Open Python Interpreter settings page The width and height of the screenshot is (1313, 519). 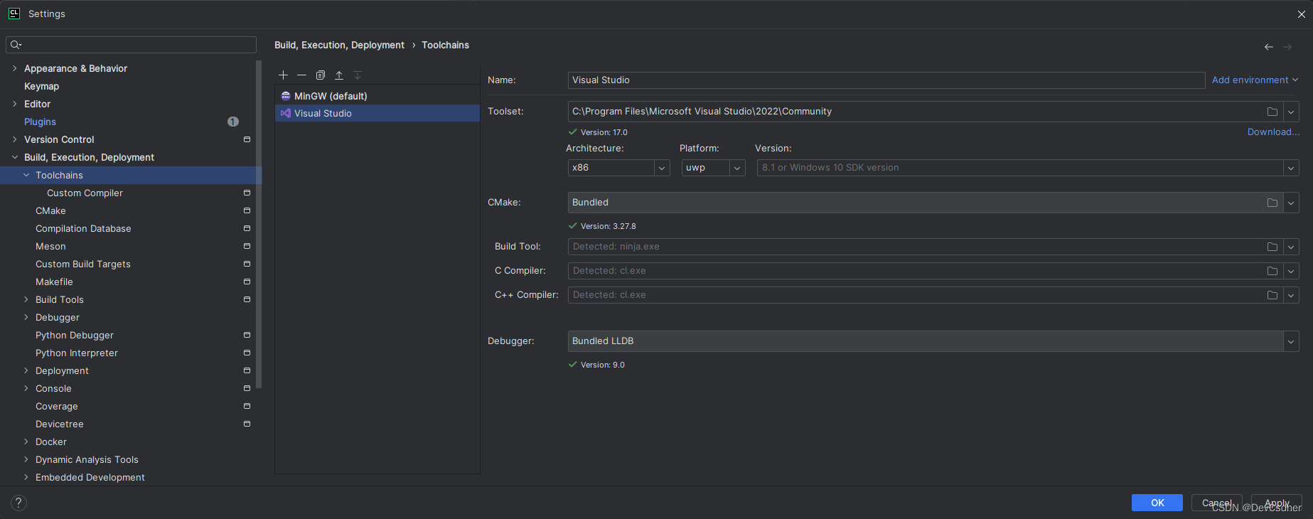(77, 353)
